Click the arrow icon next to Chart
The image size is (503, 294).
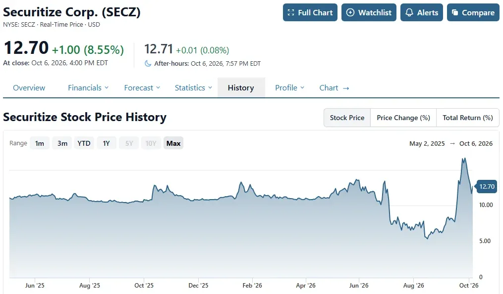click(x=346, y=88)
